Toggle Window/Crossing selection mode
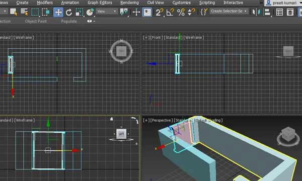The height and width of the screenshot is (181, 302). pyautogui.click(x=45, y=12)
